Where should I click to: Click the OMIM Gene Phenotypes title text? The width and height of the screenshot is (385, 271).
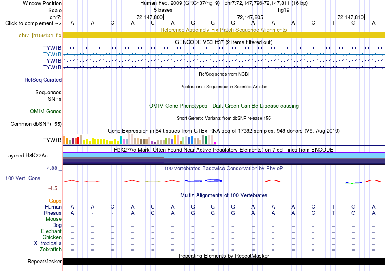coord(224,106)
